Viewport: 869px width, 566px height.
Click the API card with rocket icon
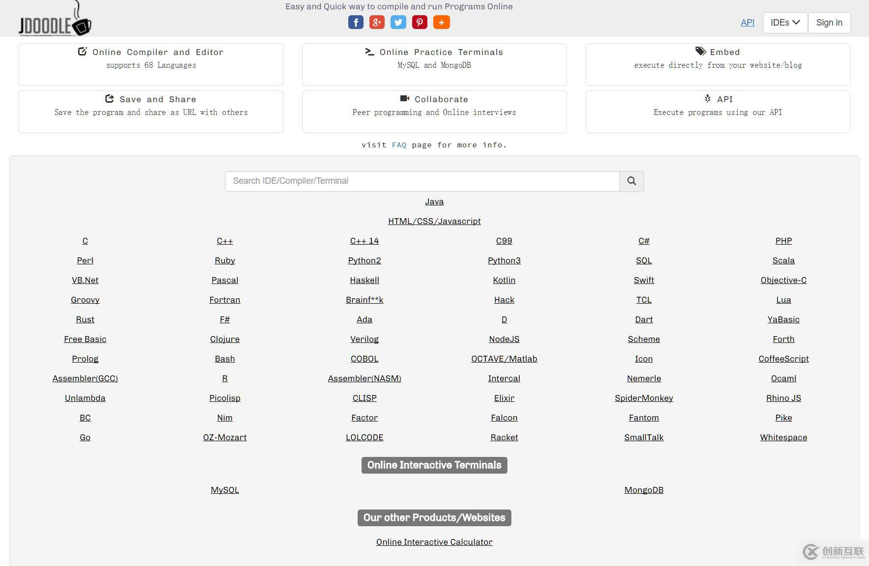click(x=718, y=112)
